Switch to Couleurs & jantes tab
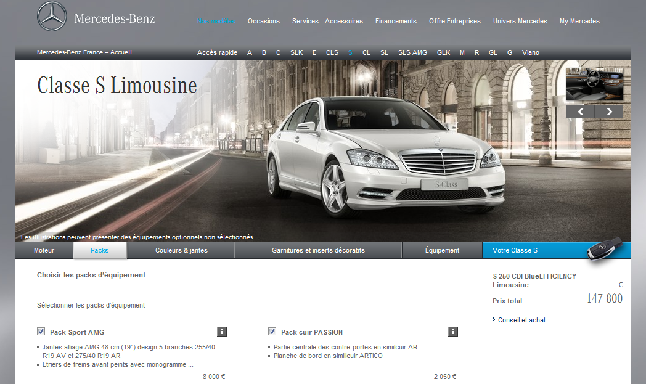646x384 pixels. coord(181,250)
